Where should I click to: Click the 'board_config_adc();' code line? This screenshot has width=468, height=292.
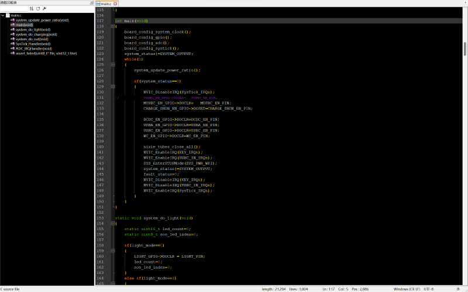click(x=147, y=43)
